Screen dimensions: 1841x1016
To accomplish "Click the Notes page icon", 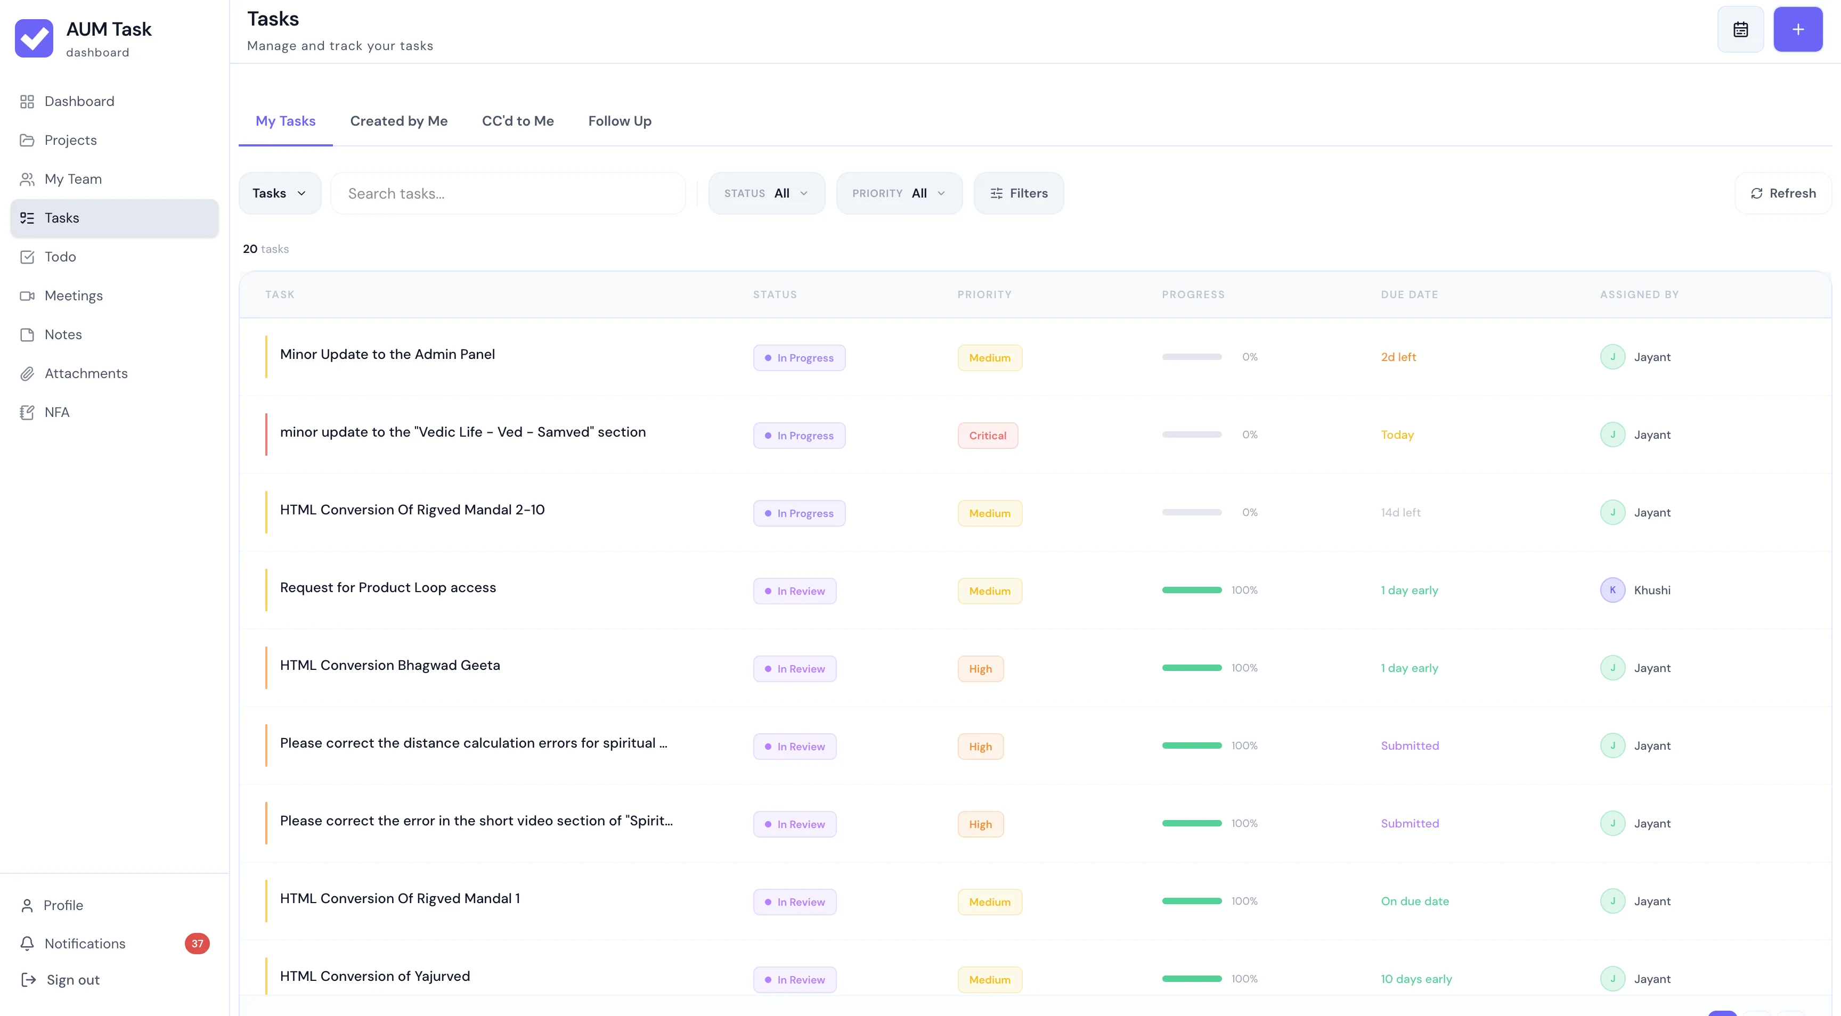I will tap(27, 335).
